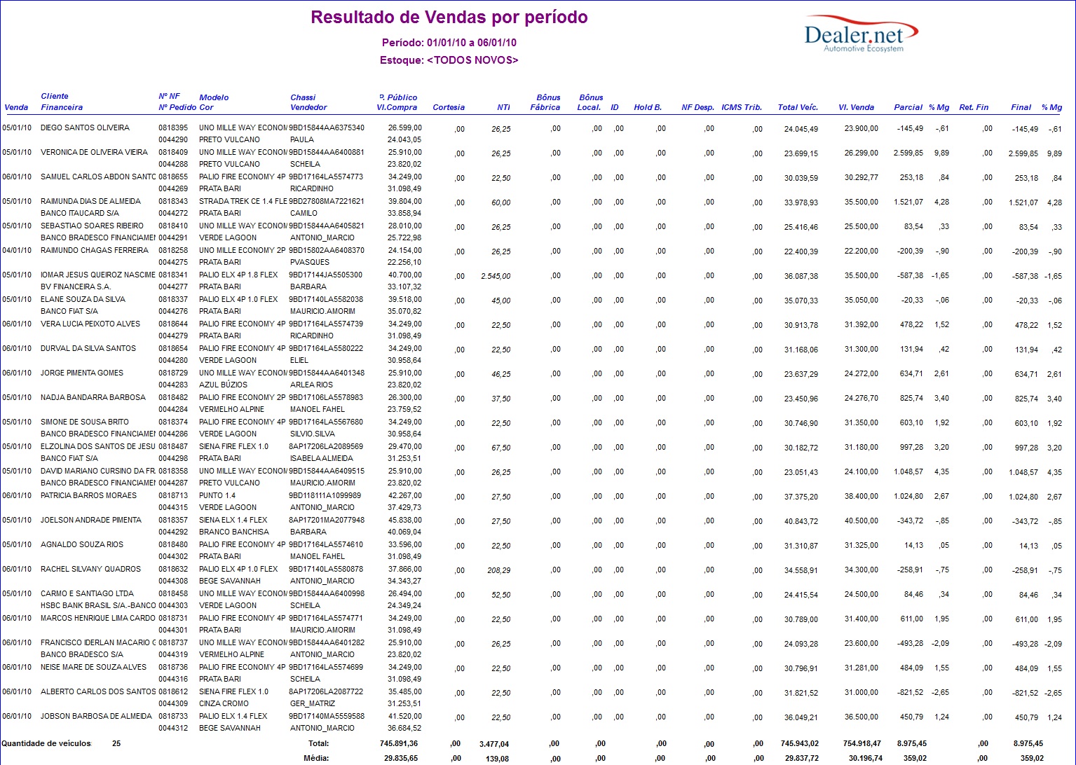1076x765 pixels.
Task: Click BV FINANCEIRA S.A. entry
Action: coord(76,287)
